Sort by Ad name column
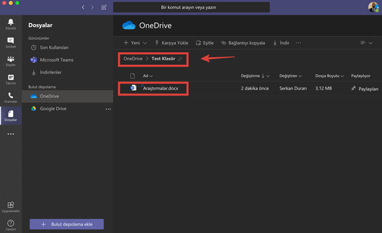Screen dimensions: 382x233 148,76
